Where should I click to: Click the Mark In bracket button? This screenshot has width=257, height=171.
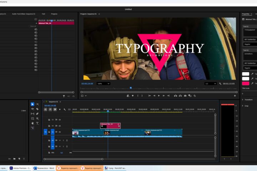click(138, 96)
